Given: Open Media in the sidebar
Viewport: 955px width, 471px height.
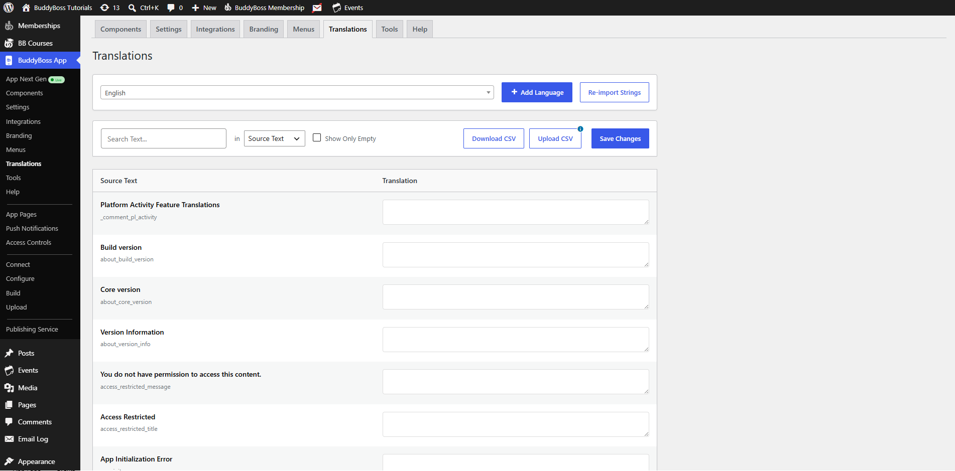Looking at the screenshot, I should point(40,388).
